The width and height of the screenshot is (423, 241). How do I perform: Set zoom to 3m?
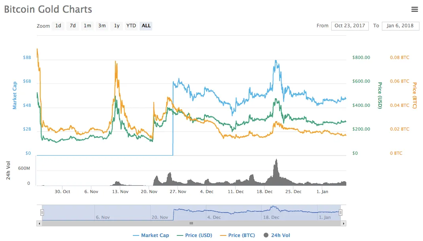coord(102,26)
